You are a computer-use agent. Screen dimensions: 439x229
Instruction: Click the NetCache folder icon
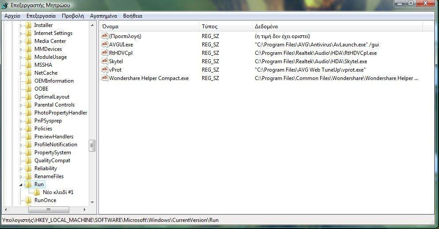[28, 73]
